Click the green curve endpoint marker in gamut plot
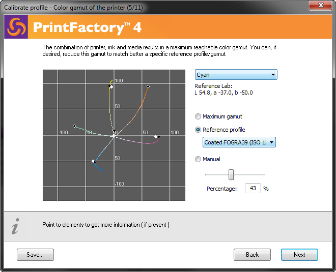 [x=74, y=126]
